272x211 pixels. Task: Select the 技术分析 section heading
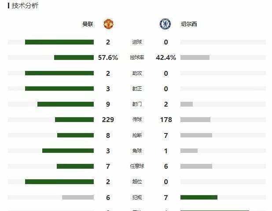(x=25, y=6)
